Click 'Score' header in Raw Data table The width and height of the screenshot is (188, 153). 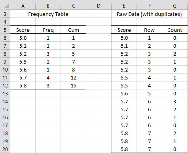pyautogui.click(x=124, y=30)
